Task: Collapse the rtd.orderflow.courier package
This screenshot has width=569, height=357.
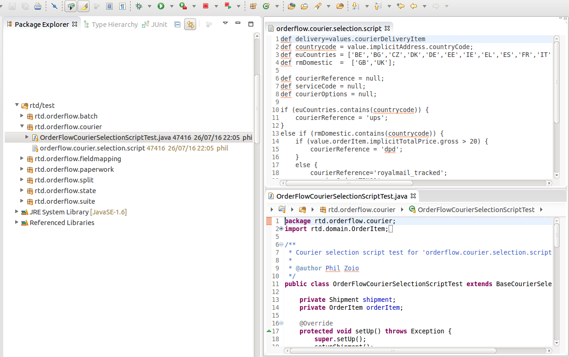Action: coord(22,126)
